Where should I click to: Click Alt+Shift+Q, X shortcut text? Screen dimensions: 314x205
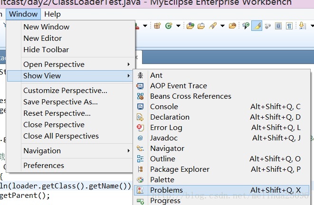(x=276, y=190)
